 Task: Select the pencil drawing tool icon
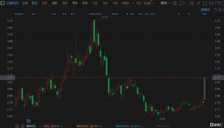click(198, 3)
